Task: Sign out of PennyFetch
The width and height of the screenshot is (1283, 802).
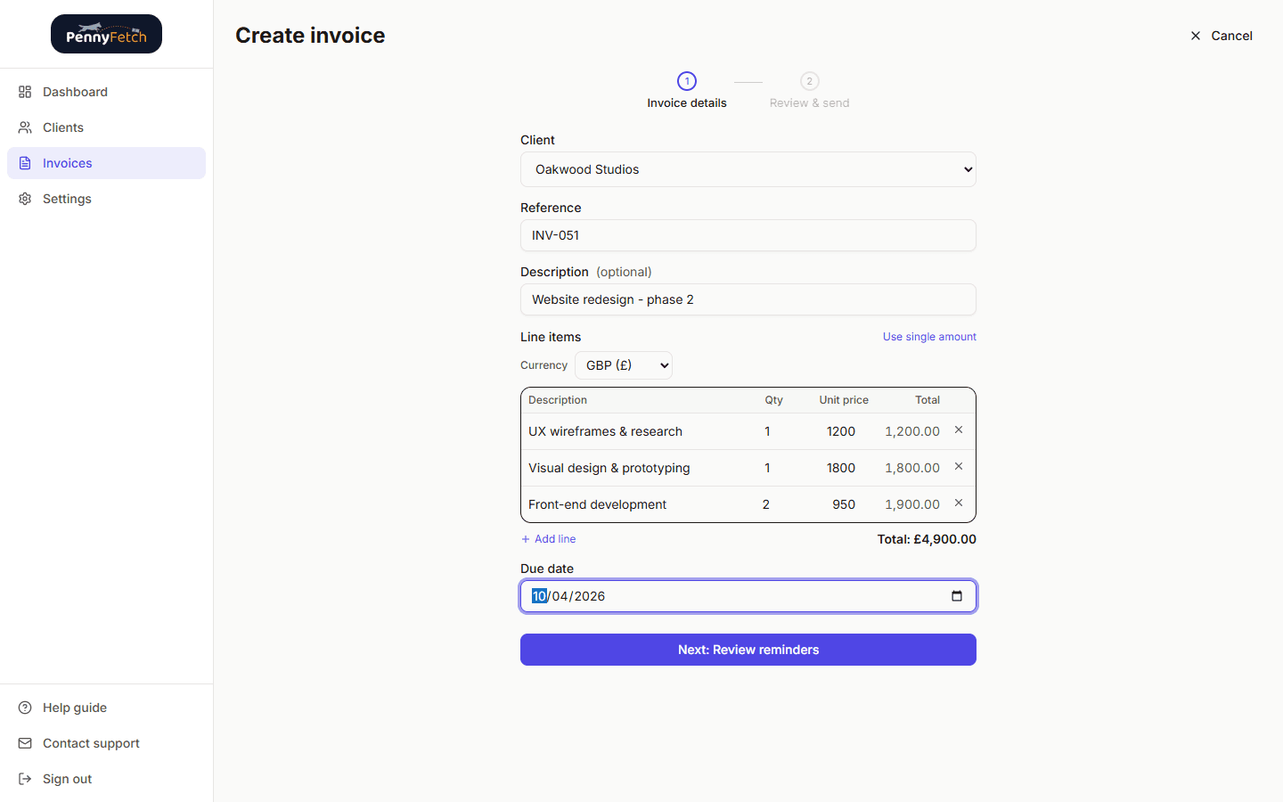Action: [x=67, y=779]
